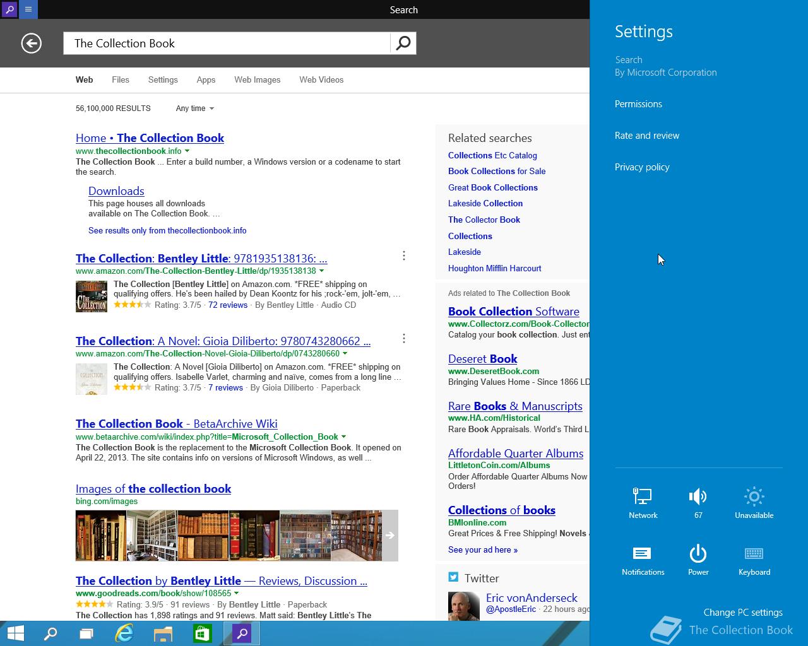Open options dots for Bentley Little result
The image size is (808, 646).
click(404, 255)
